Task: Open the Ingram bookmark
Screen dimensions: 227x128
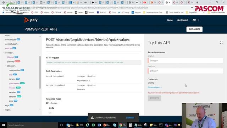Action: click(136, 12)
